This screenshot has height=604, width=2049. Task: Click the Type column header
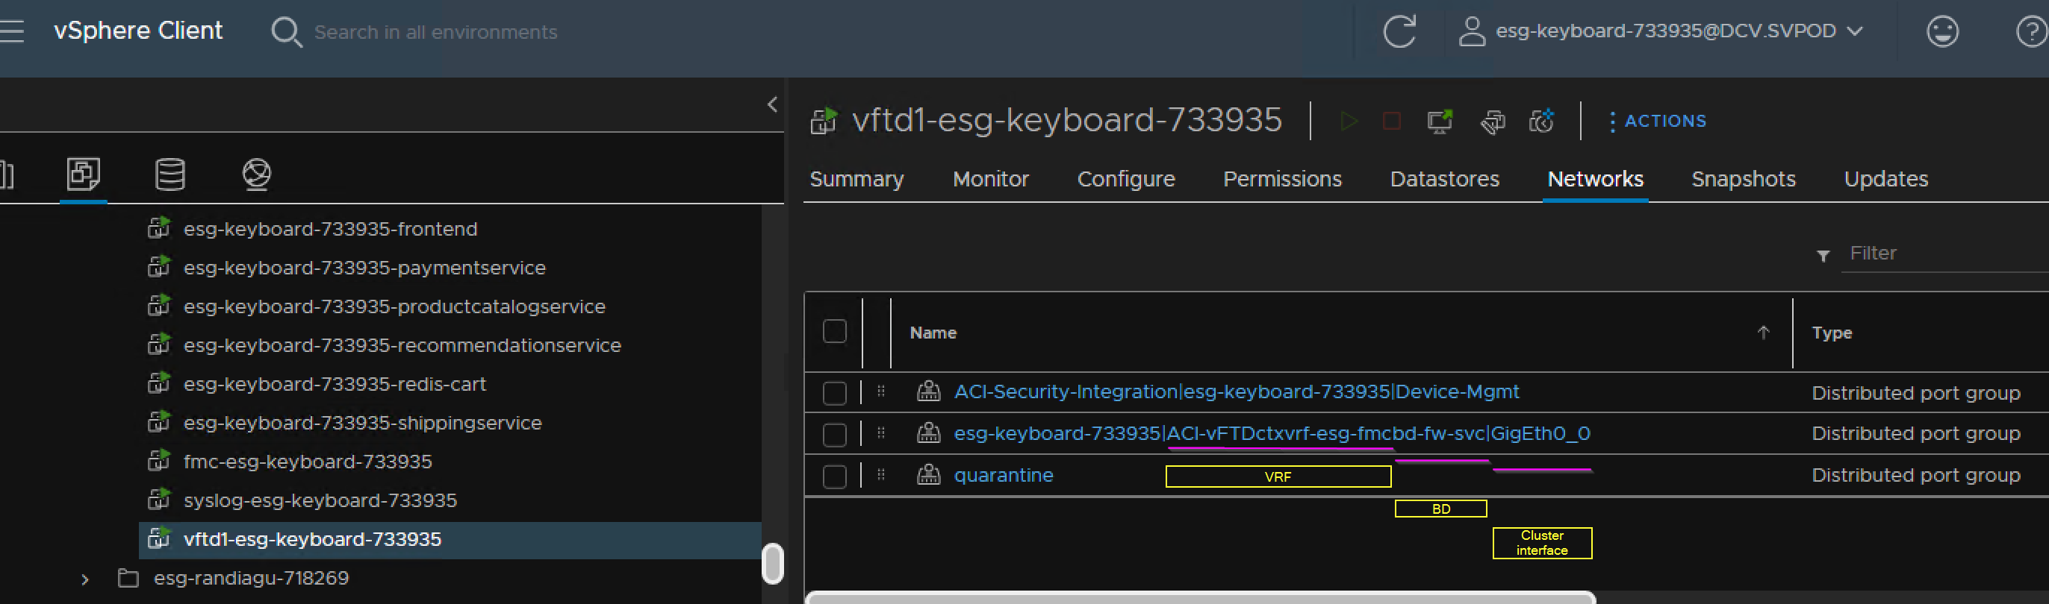(x=1831, y=333)
